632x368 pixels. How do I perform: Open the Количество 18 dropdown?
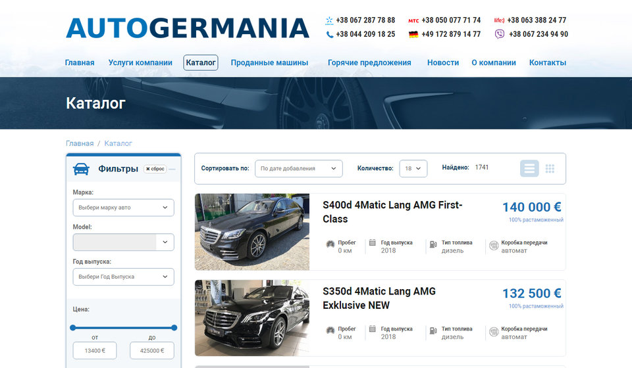click(x=413, y=168)
